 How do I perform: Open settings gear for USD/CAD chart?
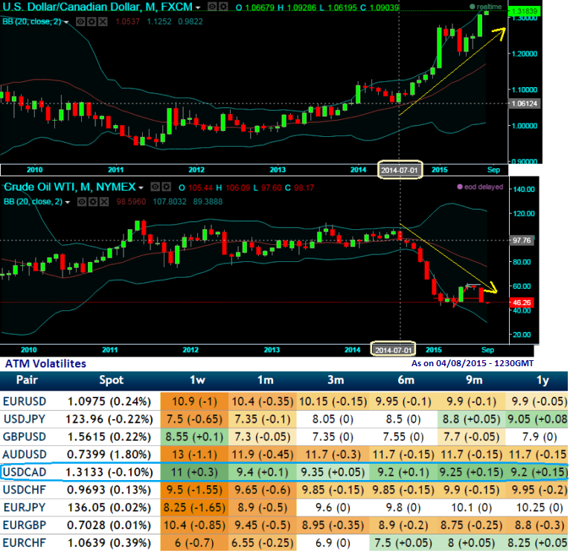pyautogui.click(x=222, y=6)
